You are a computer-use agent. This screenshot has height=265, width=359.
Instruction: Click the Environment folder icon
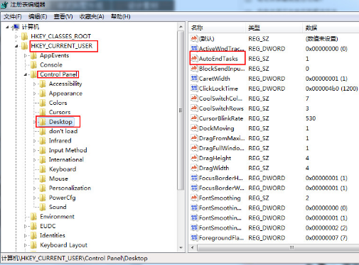pyautogui.click(x=33, y=216)
